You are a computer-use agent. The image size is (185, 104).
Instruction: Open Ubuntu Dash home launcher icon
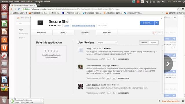coord(4,8)
